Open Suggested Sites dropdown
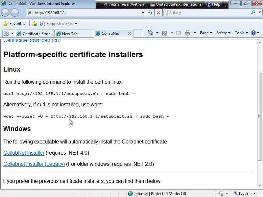Image resolution: width=263 pixels, height=197 pixels. [59, 24]
